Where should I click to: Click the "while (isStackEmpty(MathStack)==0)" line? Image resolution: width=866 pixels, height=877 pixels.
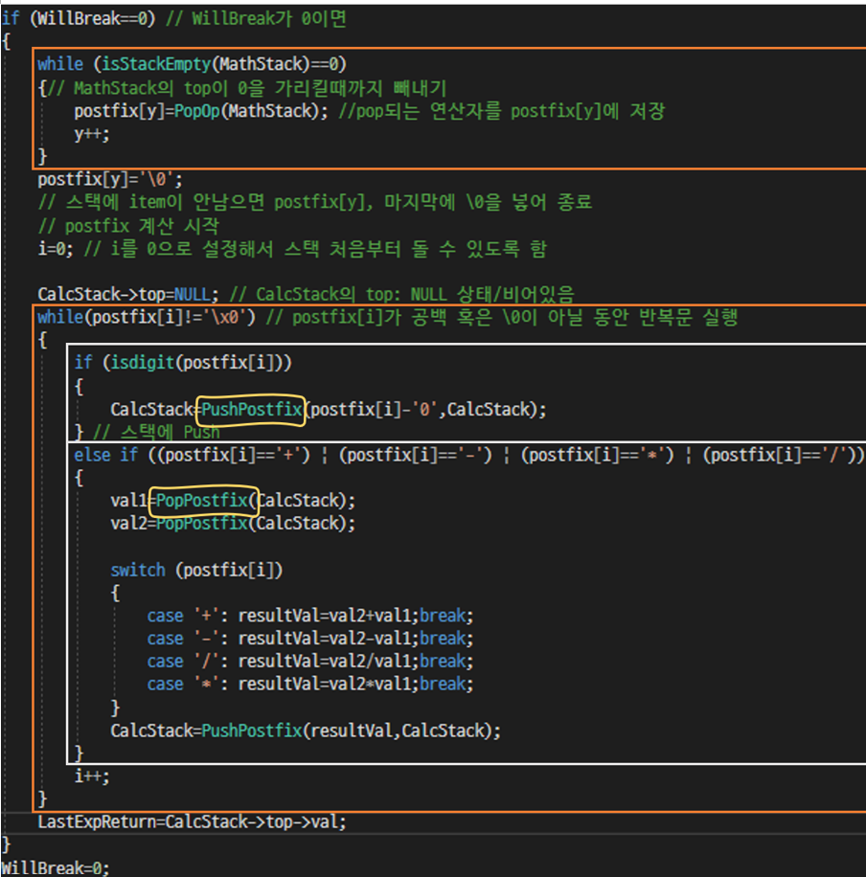pos(192,64)
